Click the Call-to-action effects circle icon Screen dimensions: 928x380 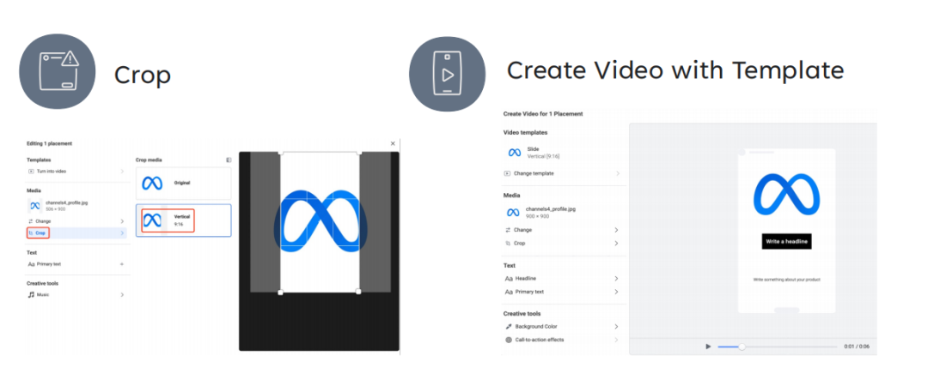[x=508, y=340]
